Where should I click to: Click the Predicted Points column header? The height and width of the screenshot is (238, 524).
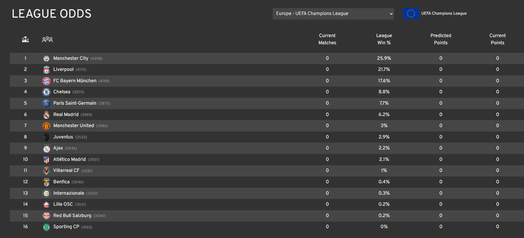click(x=441, y=39)
